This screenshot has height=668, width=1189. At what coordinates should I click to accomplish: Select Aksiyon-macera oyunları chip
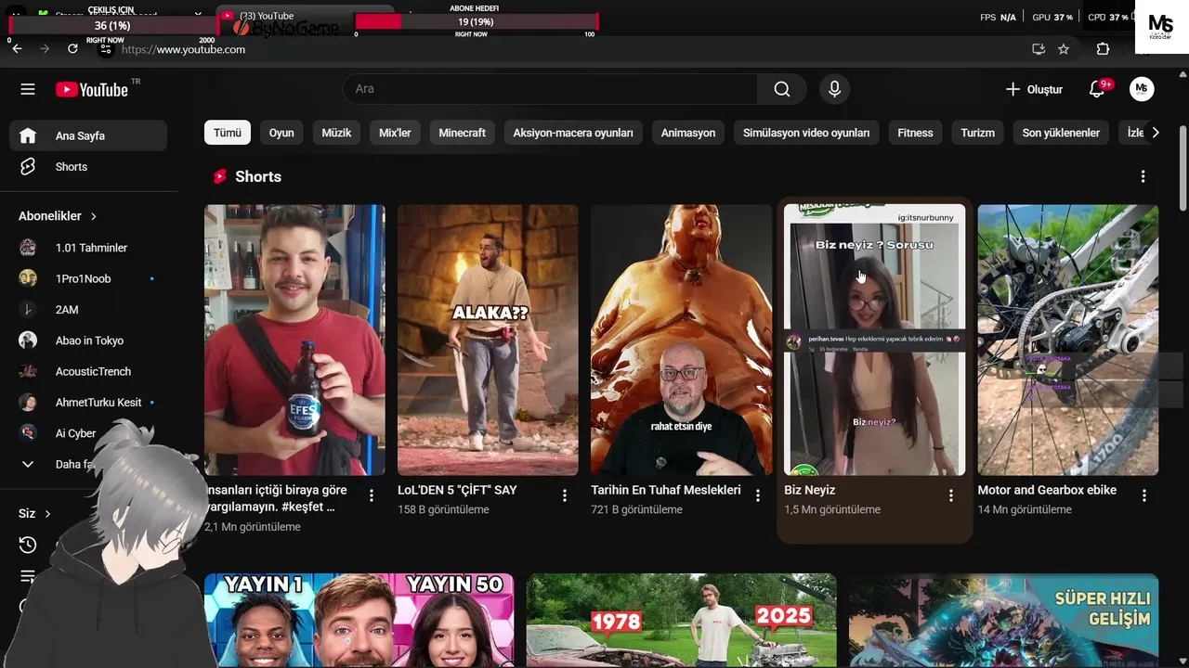click(573, 133)
